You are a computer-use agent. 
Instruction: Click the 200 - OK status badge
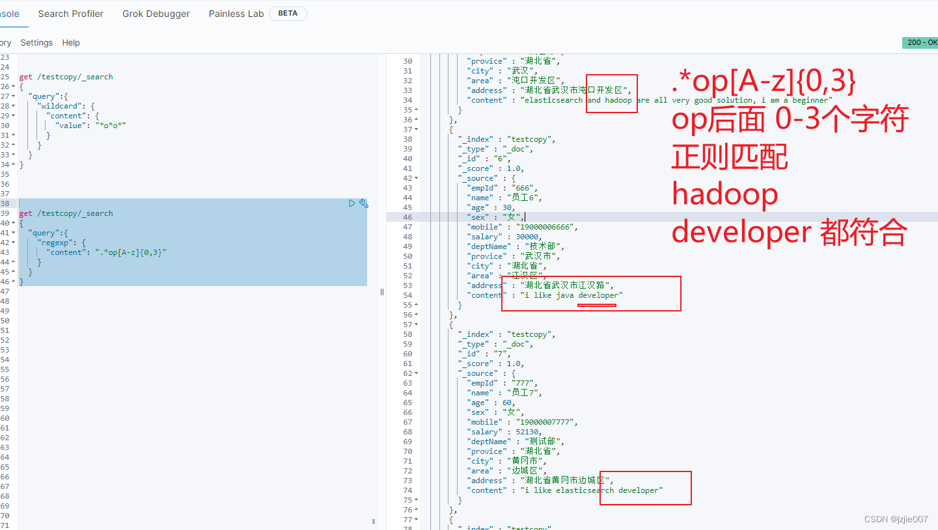[x=920, y=42]
